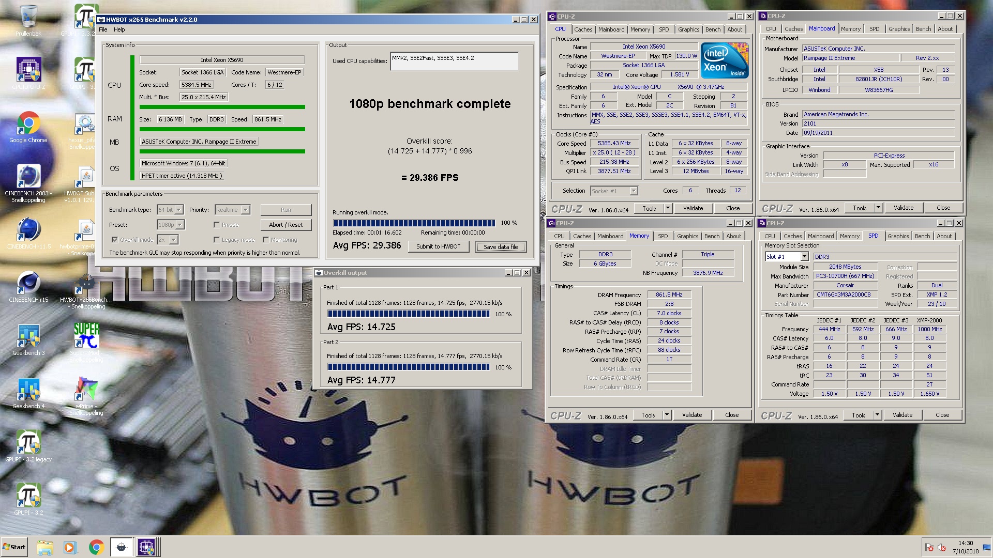Image resolution: width=993 pixels, height=558 pixels.
Task: Expand Tools dropdown arrow in CPU tab window
Action: click(668, 208)
